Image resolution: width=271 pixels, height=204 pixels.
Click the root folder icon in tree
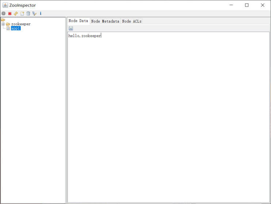3,20
